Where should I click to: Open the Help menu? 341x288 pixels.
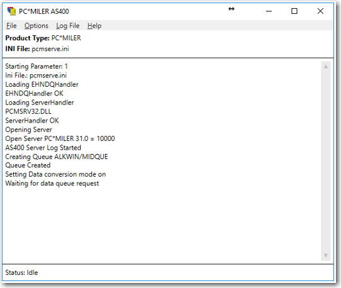(x=95, y=26)
